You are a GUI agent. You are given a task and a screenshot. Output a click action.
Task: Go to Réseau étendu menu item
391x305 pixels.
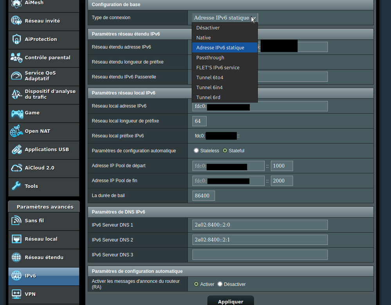coord(44,258)
